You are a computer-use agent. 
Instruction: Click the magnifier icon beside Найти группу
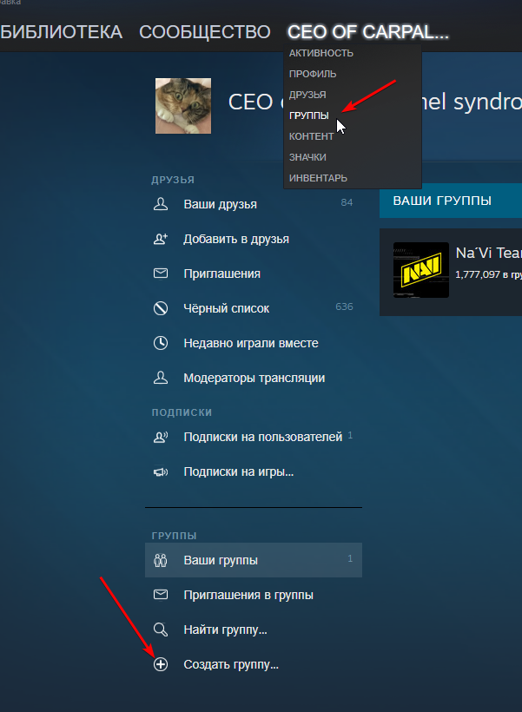161,630
